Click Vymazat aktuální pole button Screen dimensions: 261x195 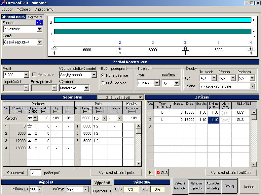[x=116, y=173]
